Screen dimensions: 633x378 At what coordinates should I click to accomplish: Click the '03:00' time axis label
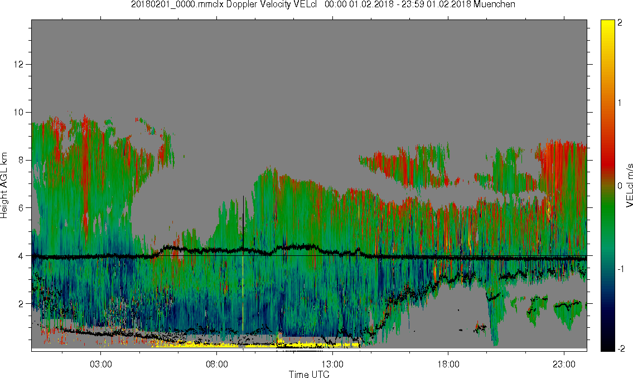[x=100, y=365]
